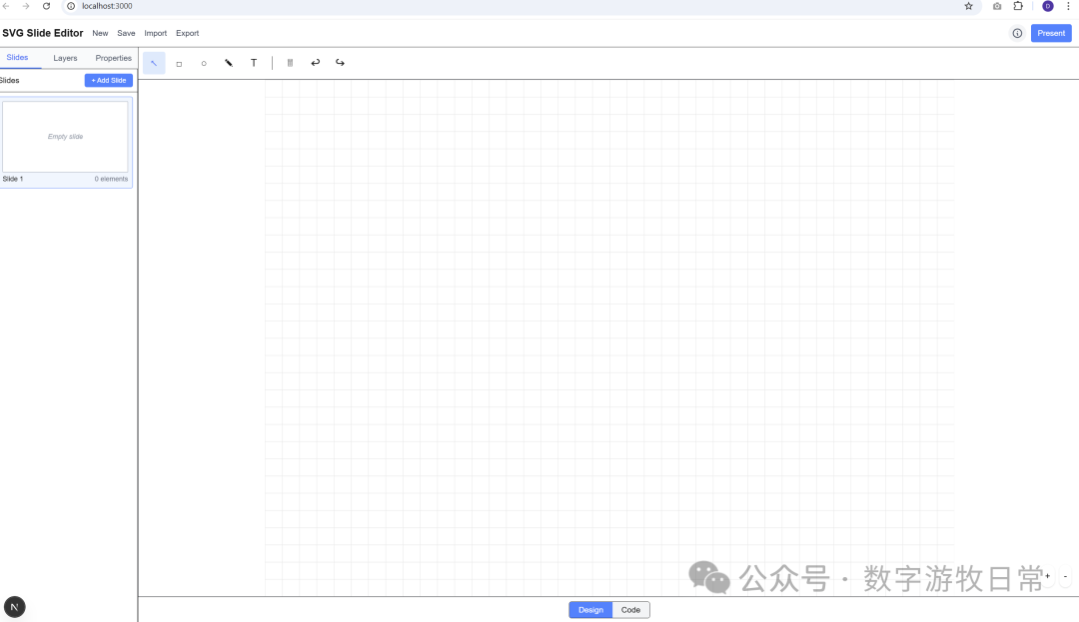This screenshot has width=1079, height=622.
Task: Start presentation with Present button
Action: click(1051, 33)
